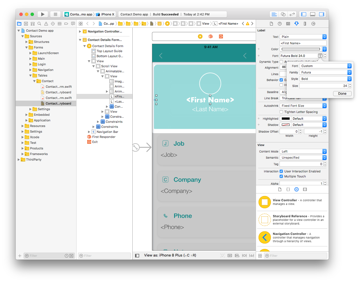Viewport: 362px width, 282px height.
Task: Show the file template library
Action: [280, 189]
